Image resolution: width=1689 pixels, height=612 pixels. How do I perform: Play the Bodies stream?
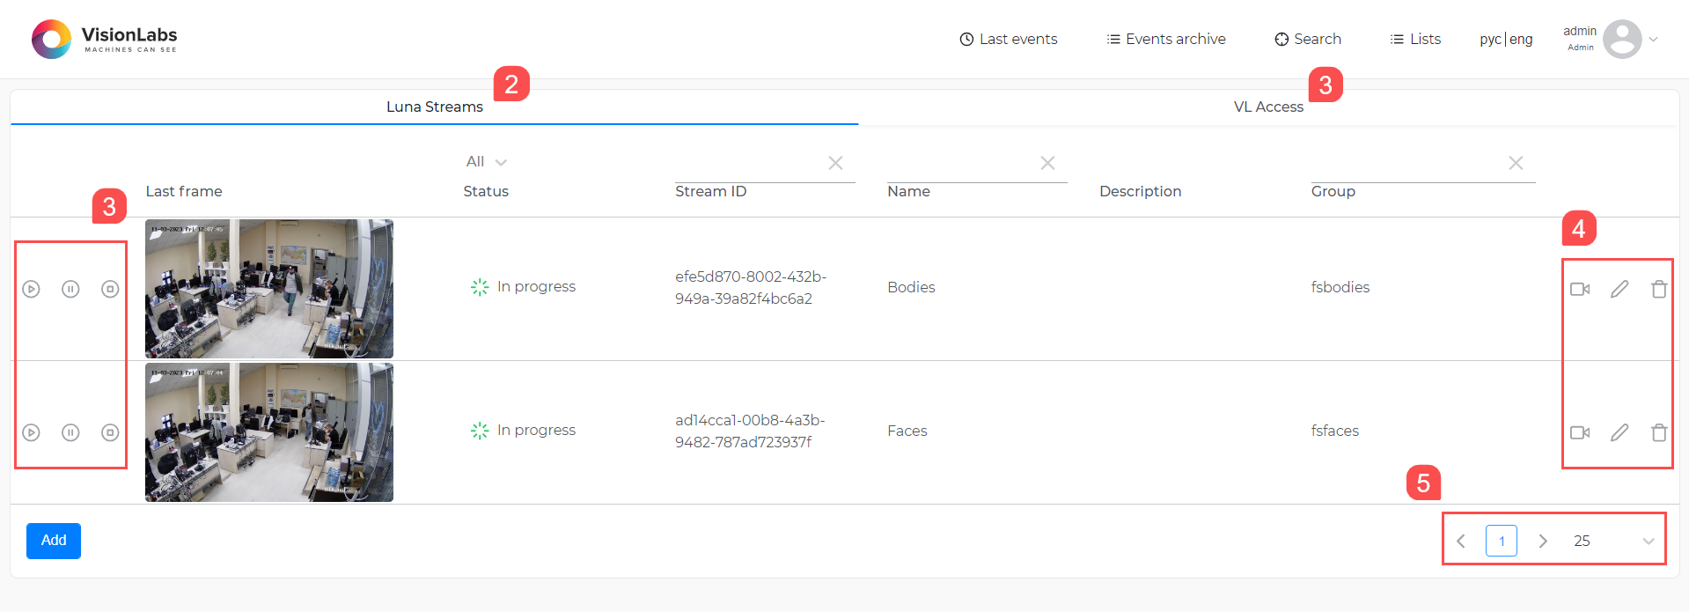(31, 289)
